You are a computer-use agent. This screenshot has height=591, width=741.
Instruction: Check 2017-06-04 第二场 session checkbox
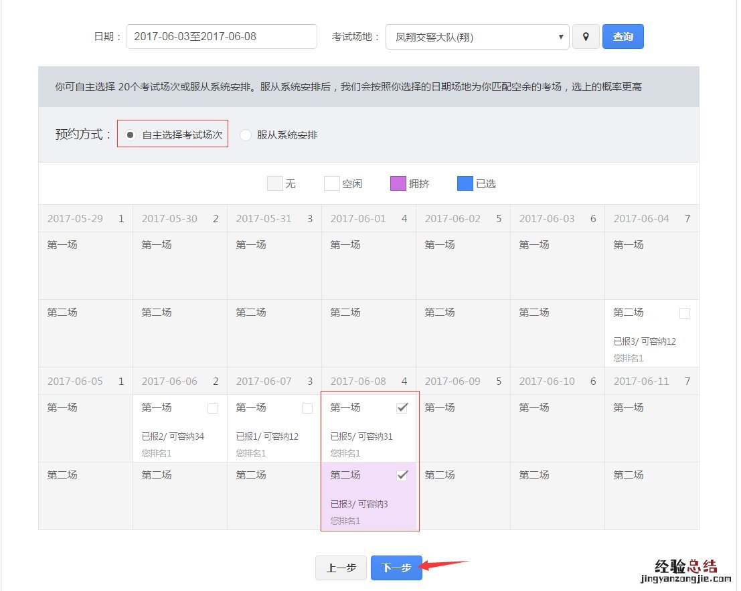click(x=684, y=313)
